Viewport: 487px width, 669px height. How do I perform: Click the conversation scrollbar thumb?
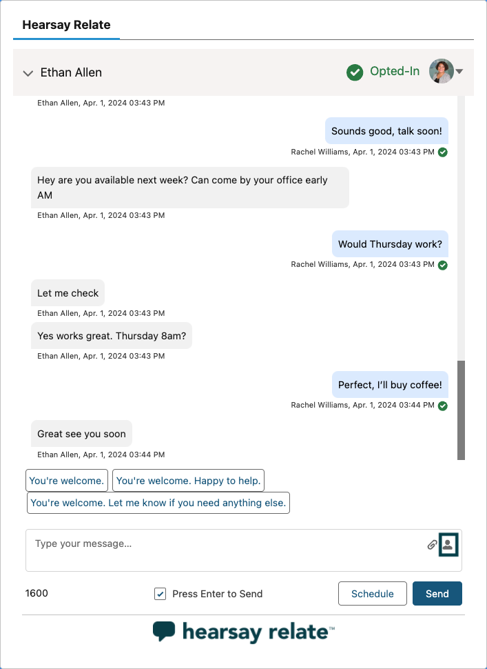[461, 410]
